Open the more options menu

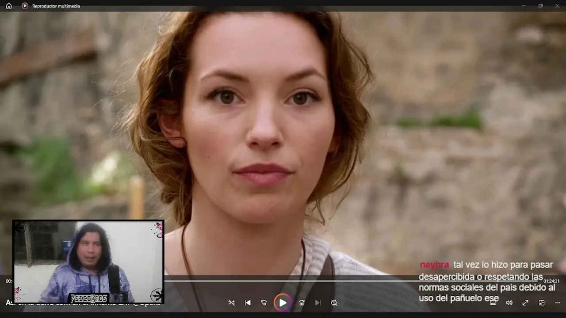pyautogui.click(x=558, y=303)
